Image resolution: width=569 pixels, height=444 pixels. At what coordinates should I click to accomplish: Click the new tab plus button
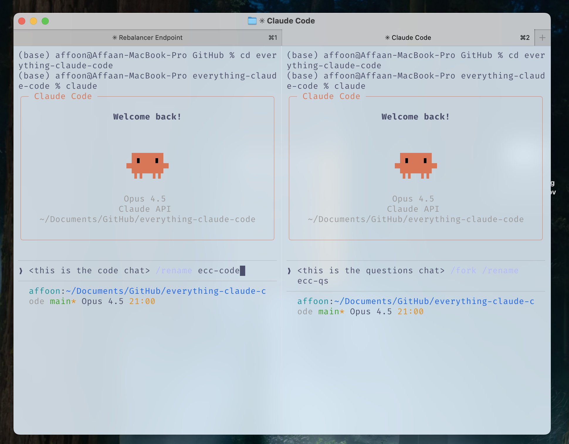click(x=542, y=38)
